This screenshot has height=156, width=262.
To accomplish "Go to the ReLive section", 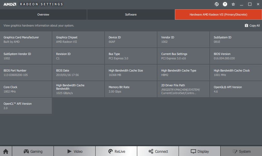I will point(116,151).
